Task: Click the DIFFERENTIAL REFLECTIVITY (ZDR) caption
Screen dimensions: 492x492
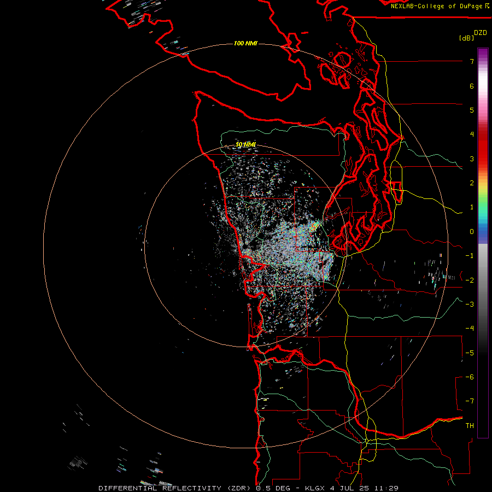Action: point(175,488)
